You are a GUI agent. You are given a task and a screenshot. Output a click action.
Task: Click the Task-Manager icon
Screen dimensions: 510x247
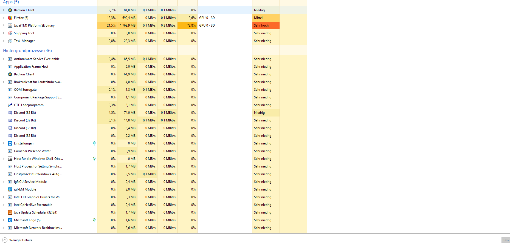pos(10,41)
